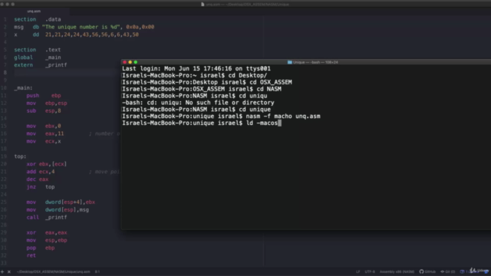Click the 'mov esp,ebp' instruction
The height and width of the screenshot is (276, 491).
47,240
